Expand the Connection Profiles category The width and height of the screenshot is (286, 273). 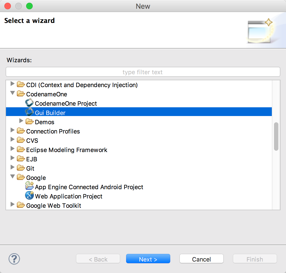click(x=12, y=130)
